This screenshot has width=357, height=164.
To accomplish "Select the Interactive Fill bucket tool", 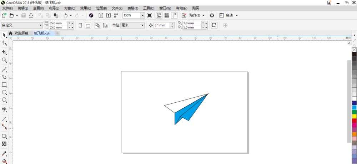I will 4,161.
